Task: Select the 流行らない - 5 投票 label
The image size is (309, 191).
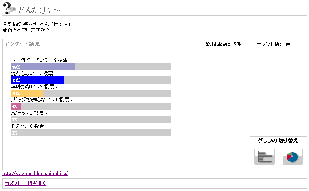Action: [33, 74]
